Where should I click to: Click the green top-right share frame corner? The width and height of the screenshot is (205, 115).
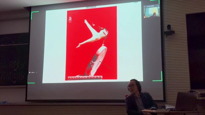[155, 2]
